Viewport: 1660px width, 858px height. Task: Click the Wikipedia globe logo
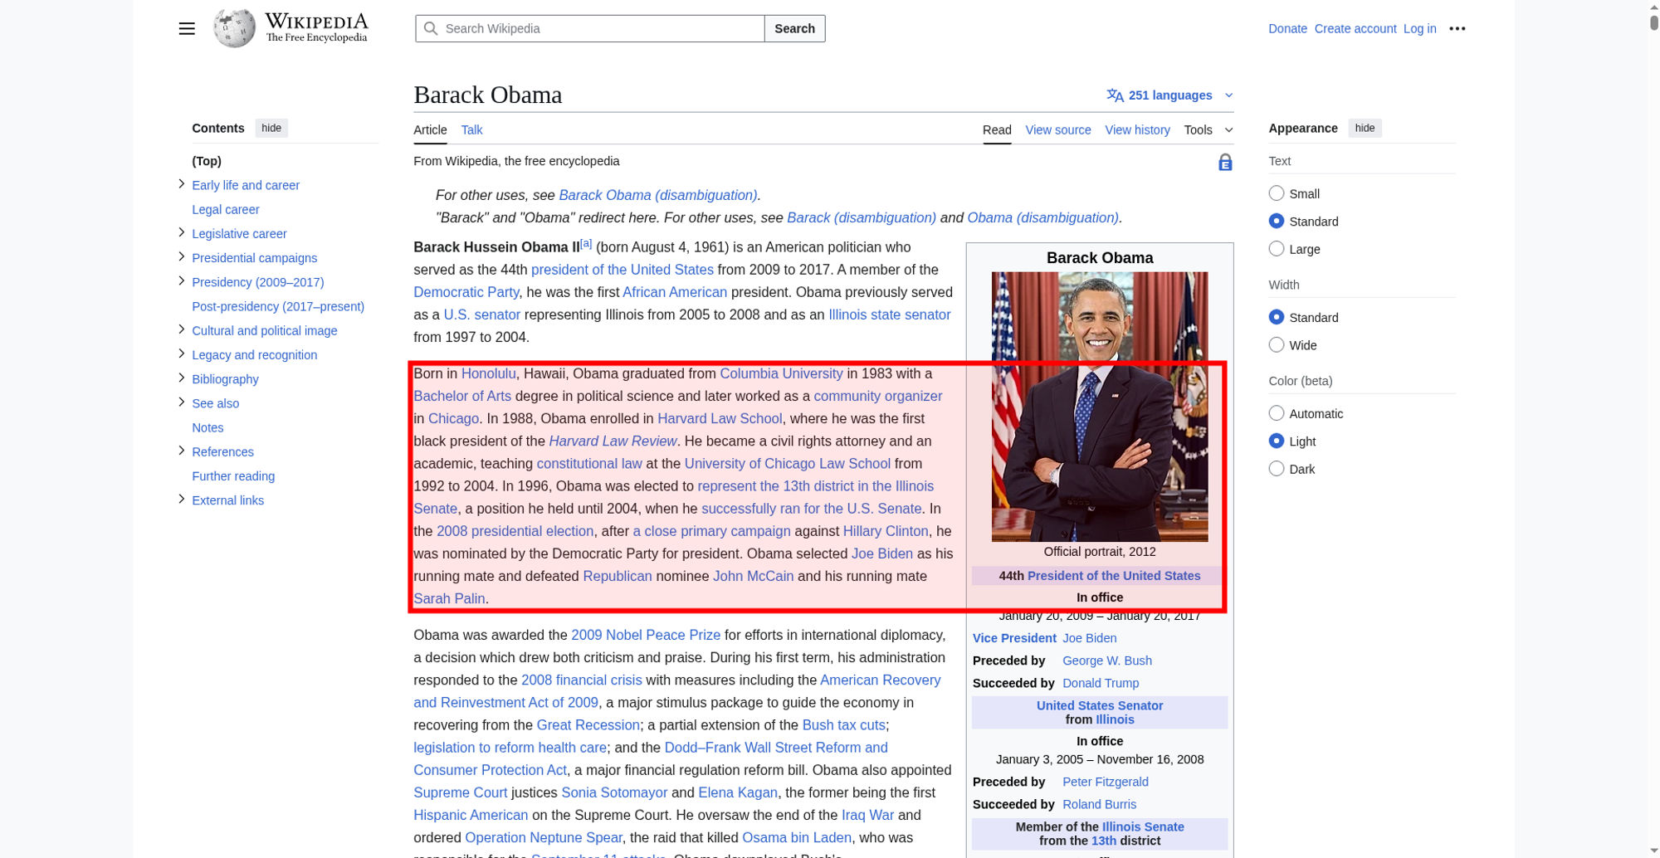[234, 28]
